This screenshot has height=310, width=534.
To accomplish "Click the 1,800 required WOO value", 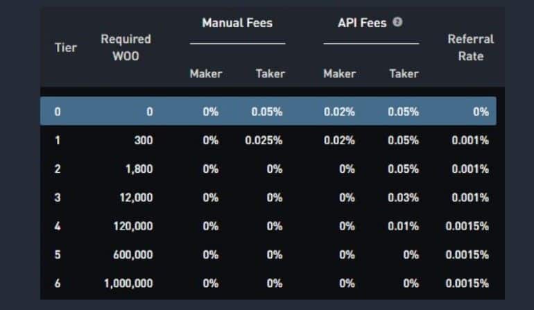I will [139, 169].
